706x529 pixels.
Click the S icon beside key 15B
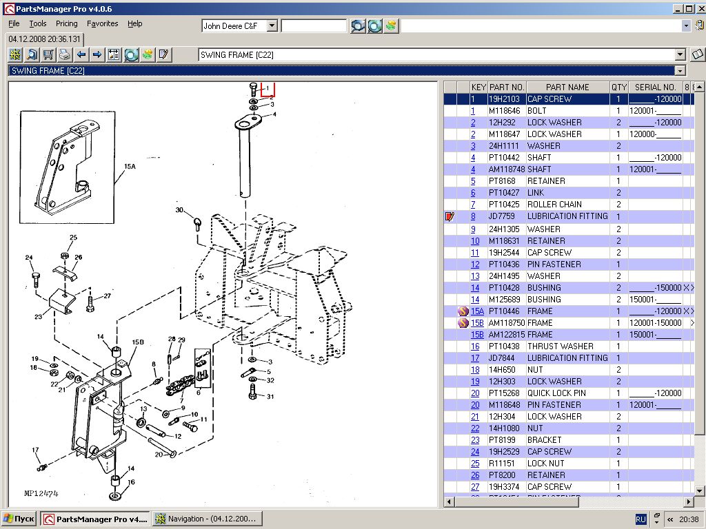[463, 323]
